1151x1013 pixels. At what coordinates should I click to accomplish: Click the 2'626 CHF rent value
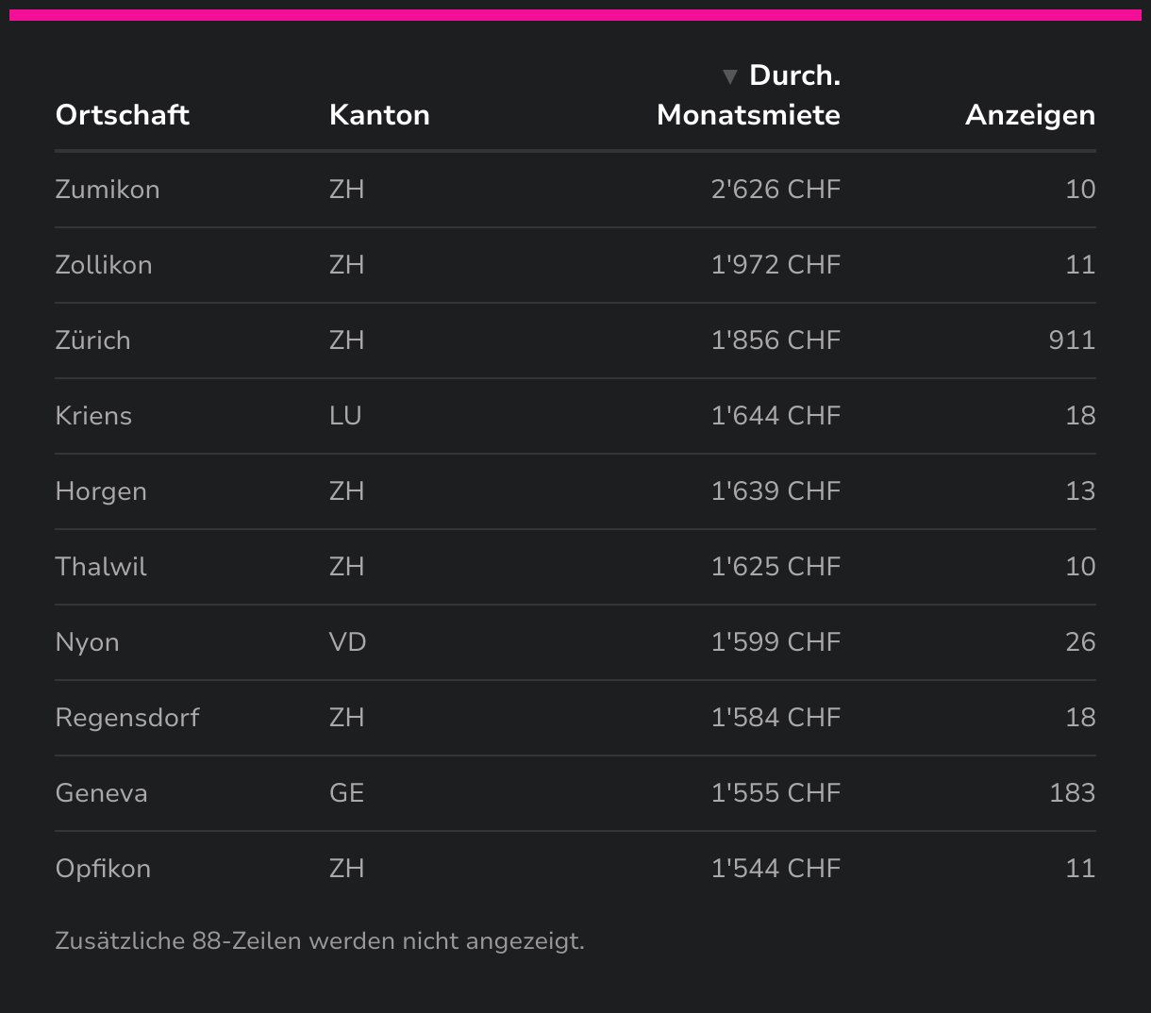tap(776, 190)
